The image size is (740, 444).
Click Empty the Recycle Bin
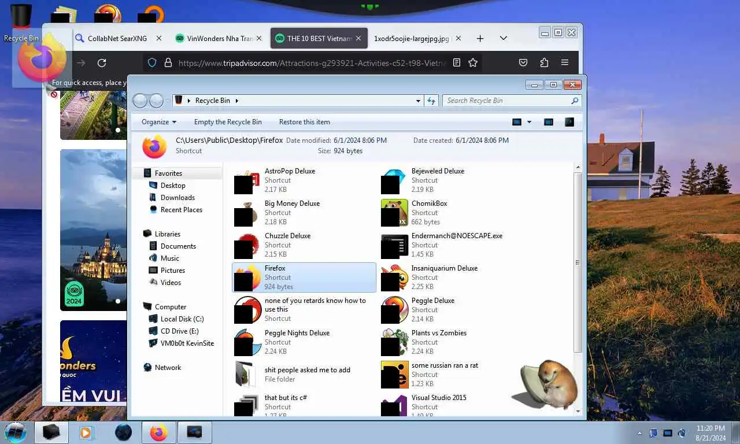click(x=228, y=122)
